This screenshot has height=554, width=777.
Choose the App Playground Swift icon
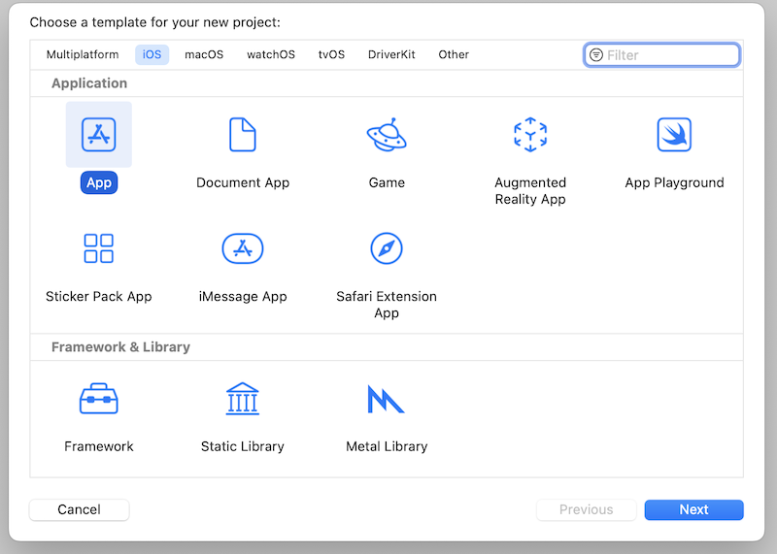(x=674, y=135)
